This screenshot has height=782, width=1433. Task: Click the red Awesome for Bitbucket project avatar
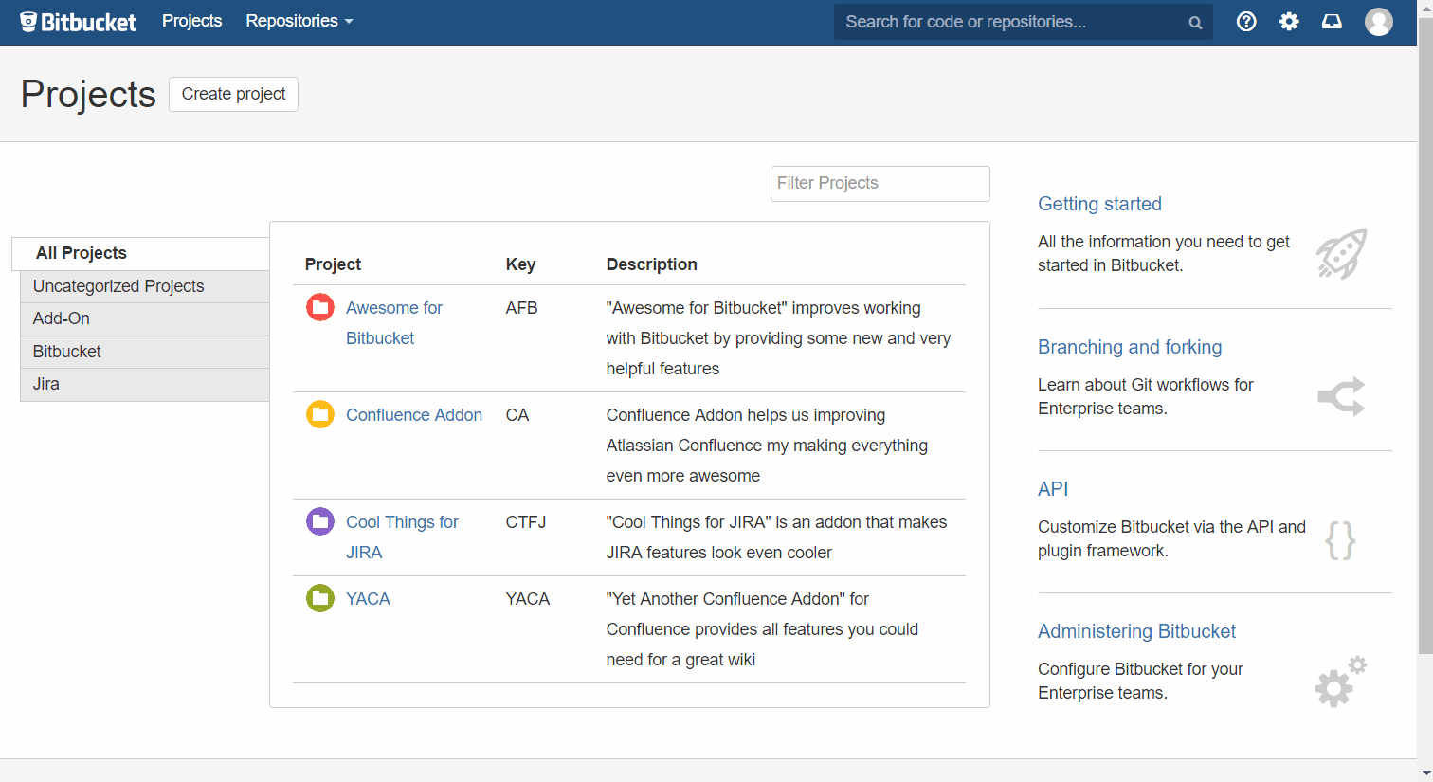(320, 307)
